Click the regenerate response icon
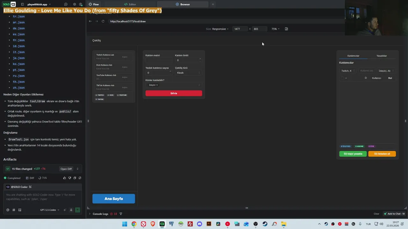 click(80, 178)
